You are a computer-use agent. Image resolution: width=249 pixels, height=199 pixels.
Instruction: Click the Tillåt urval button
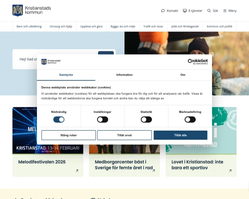[x=124, y=135]
